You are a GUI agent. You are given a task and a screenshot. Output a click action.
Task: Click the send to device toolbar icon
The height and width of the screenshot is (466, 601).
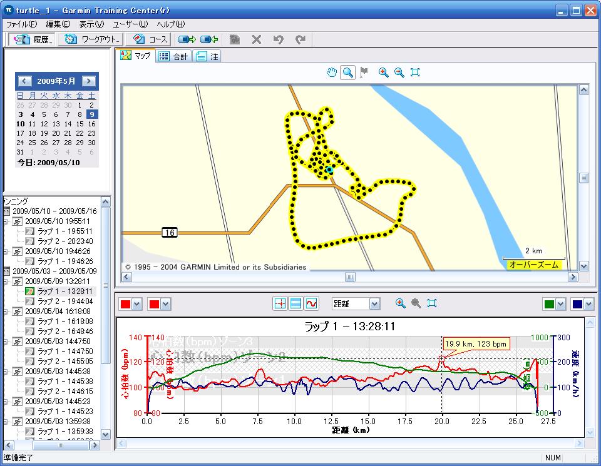coord(188,39)
